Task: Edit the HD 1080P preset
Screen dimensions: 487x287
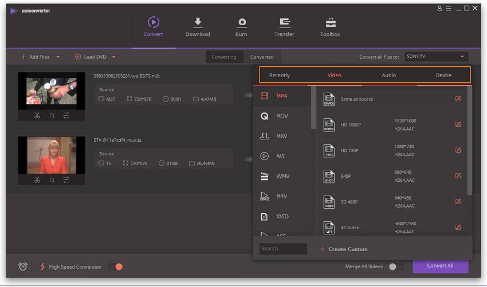Action: [x=458, y=125]
